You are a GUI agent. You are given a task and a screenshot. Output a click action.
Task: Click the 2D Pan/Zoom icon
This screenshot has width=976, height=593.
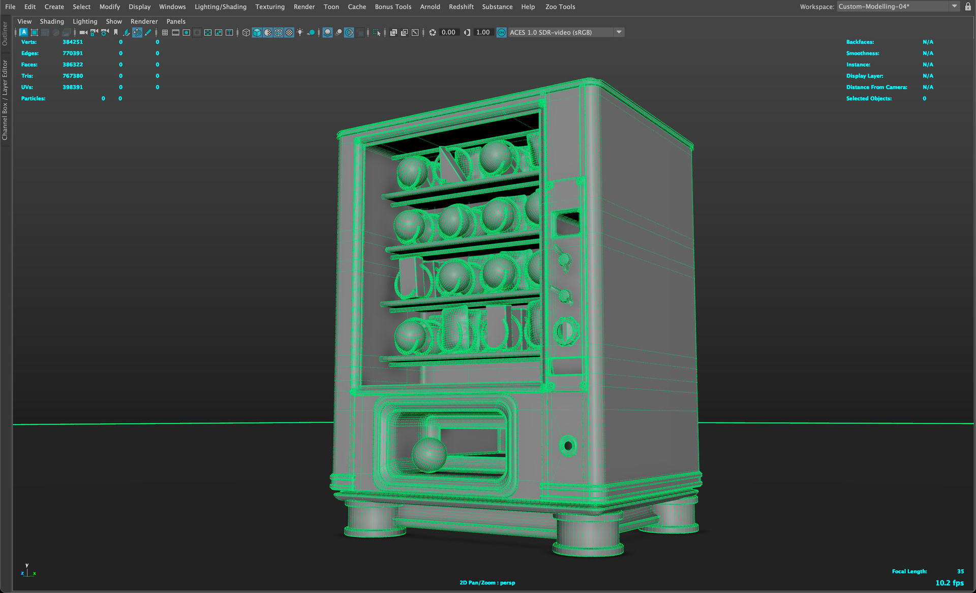coord(137,32)
